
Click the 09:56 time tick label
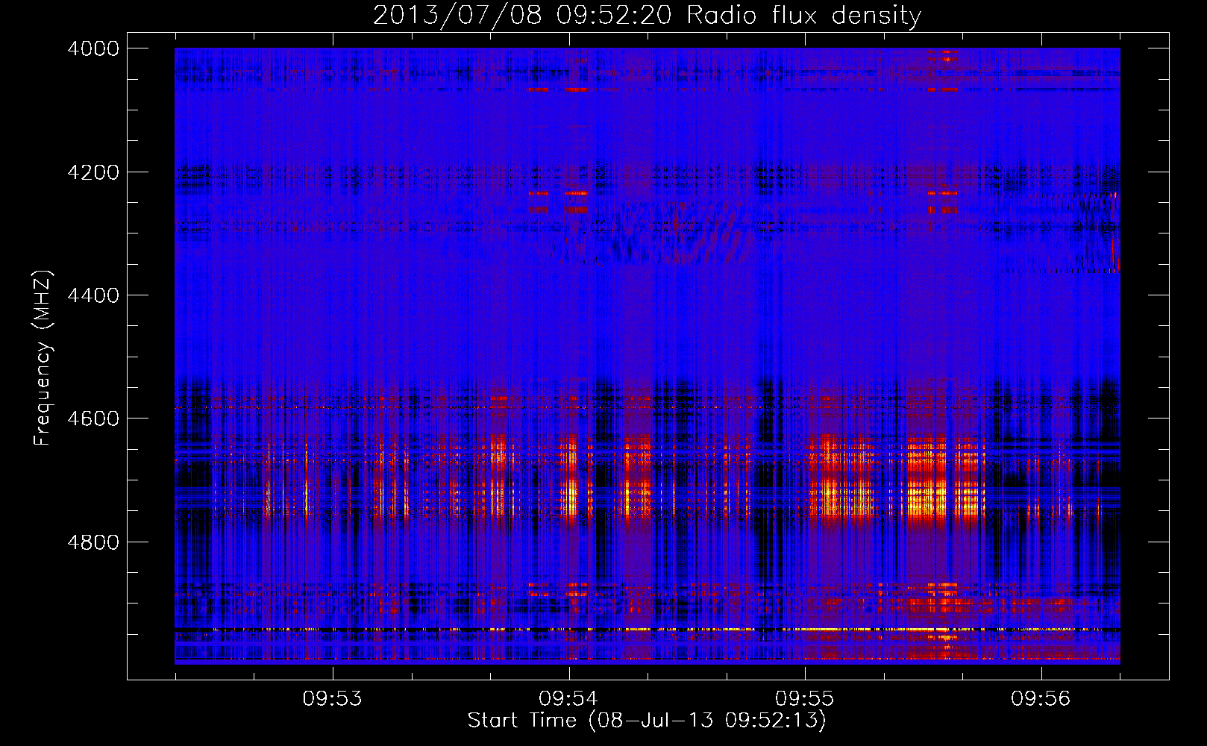1041,698
